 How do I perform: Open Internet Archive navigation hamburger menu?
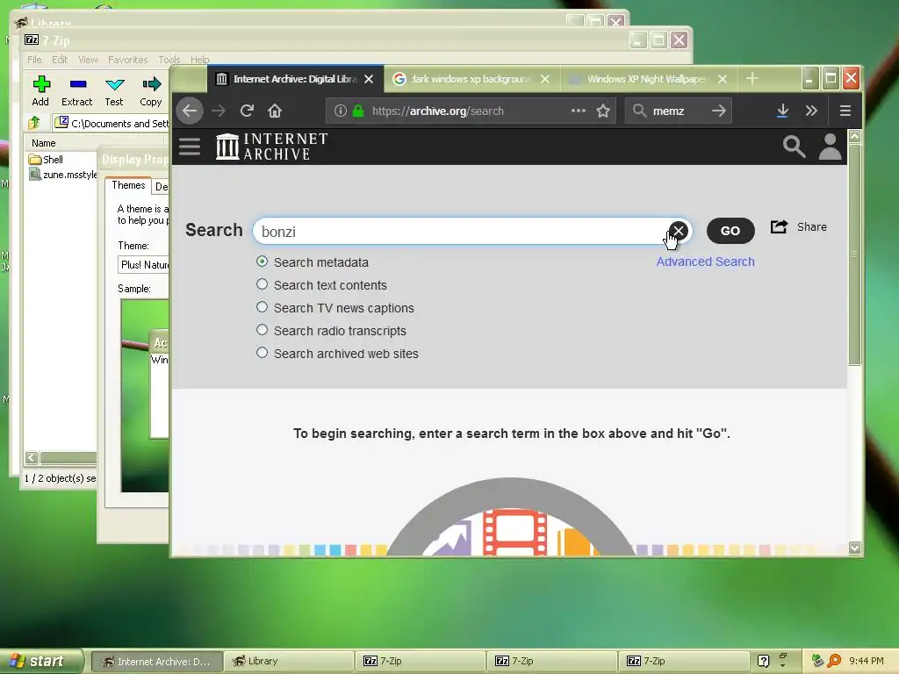click(190, 147)
